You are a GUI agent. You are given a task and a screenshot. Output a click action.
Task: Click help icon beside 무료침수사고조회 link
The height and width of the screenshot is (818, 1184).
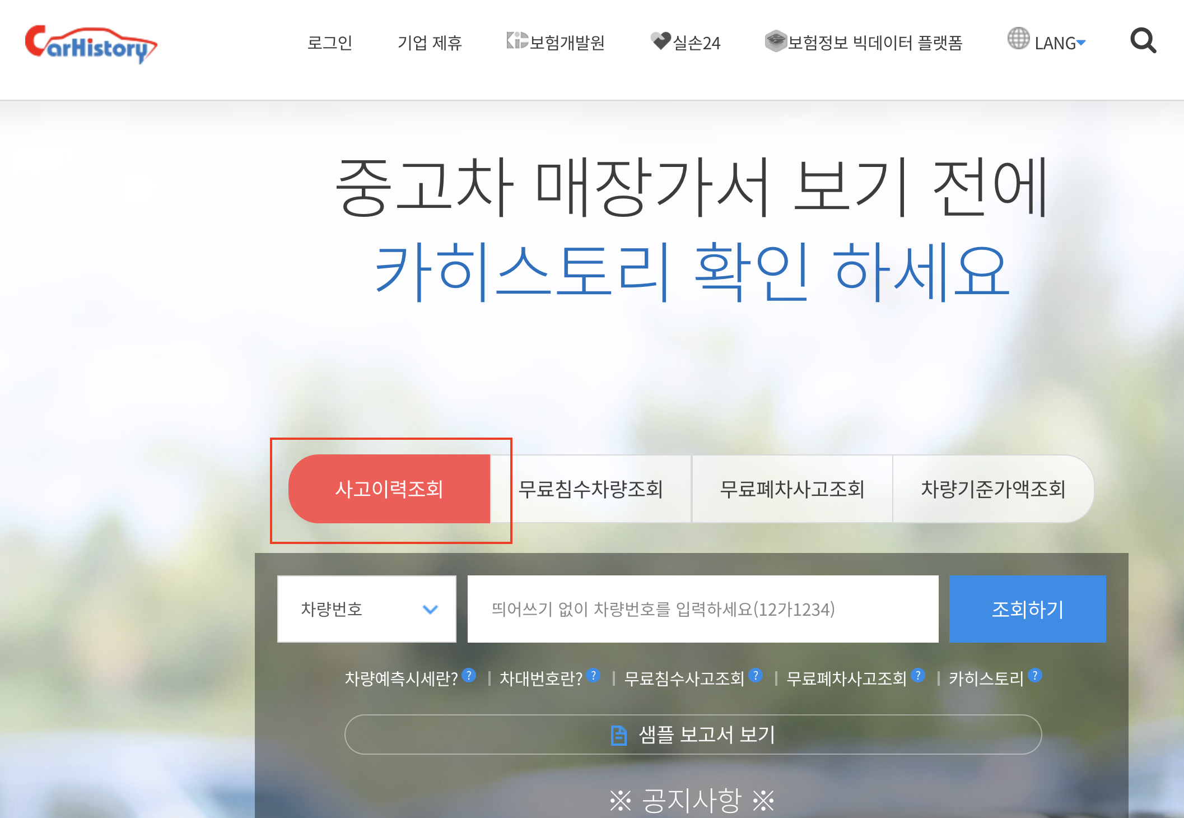[x=756, y=675]
